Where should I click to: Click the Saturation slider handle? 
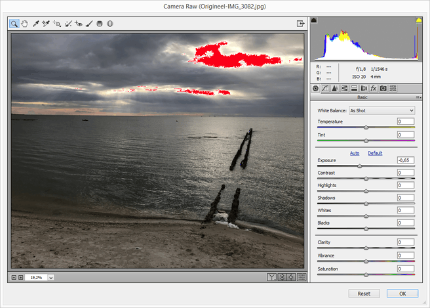[366, 275]
